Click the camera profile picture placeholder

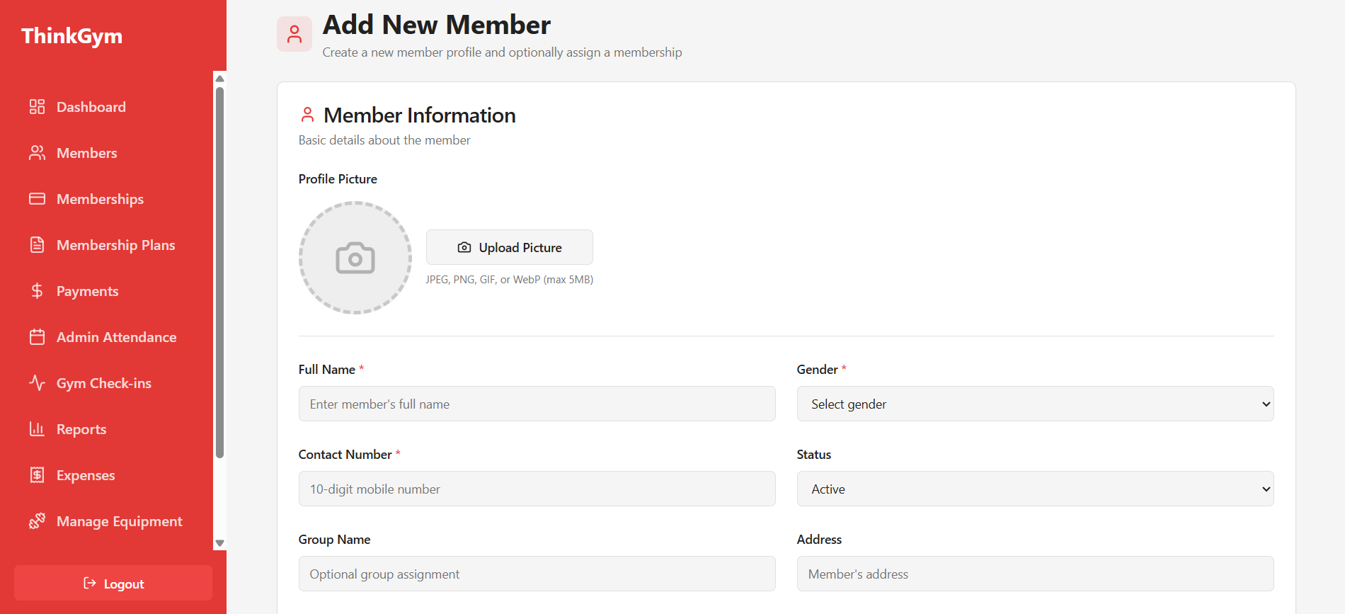point(355,258)
